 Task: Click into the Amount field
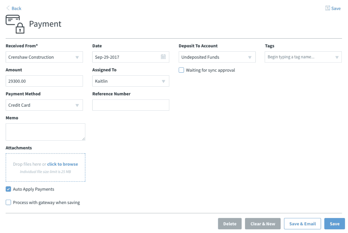44,81
